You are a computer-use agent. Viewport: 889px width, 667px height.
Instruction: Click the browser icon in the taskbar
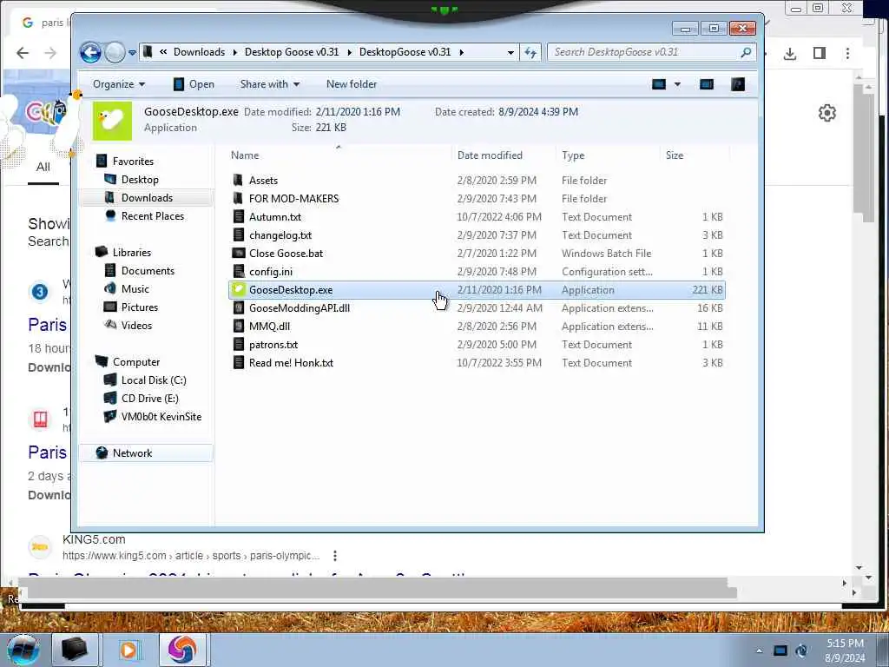click(x=182, y=650)
